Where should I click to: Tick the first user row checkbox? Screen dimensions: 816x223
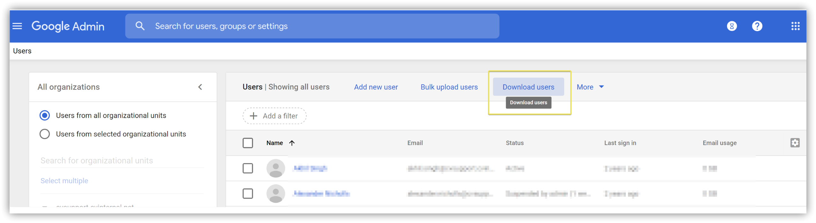tap(248, 168)
